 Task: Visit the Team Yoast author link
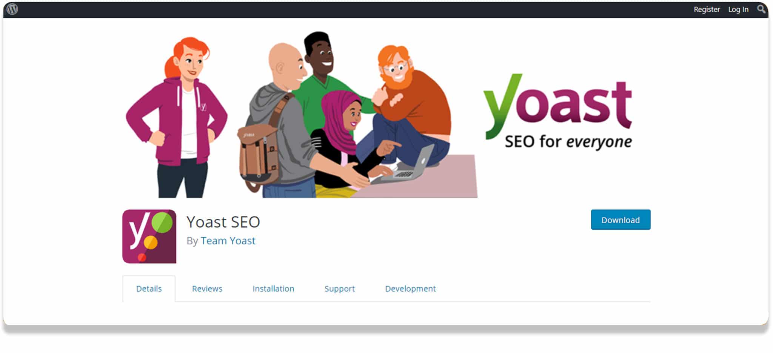(x=228, y=241)
